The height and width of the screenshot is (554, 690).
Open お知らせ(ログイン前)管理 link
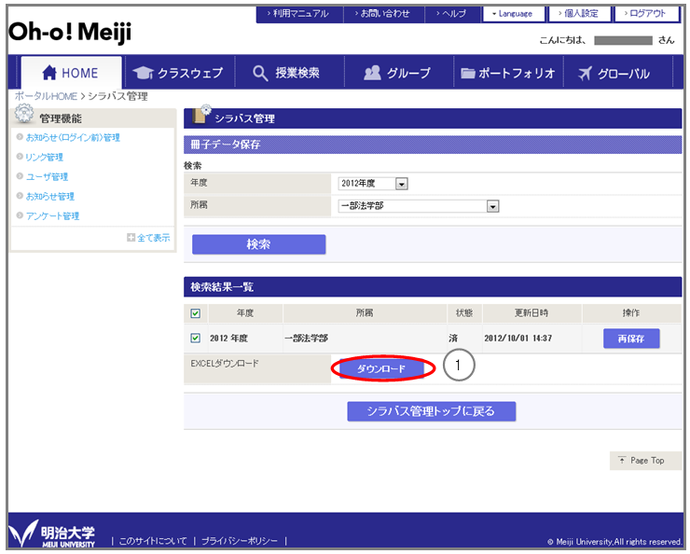(73, 138)
